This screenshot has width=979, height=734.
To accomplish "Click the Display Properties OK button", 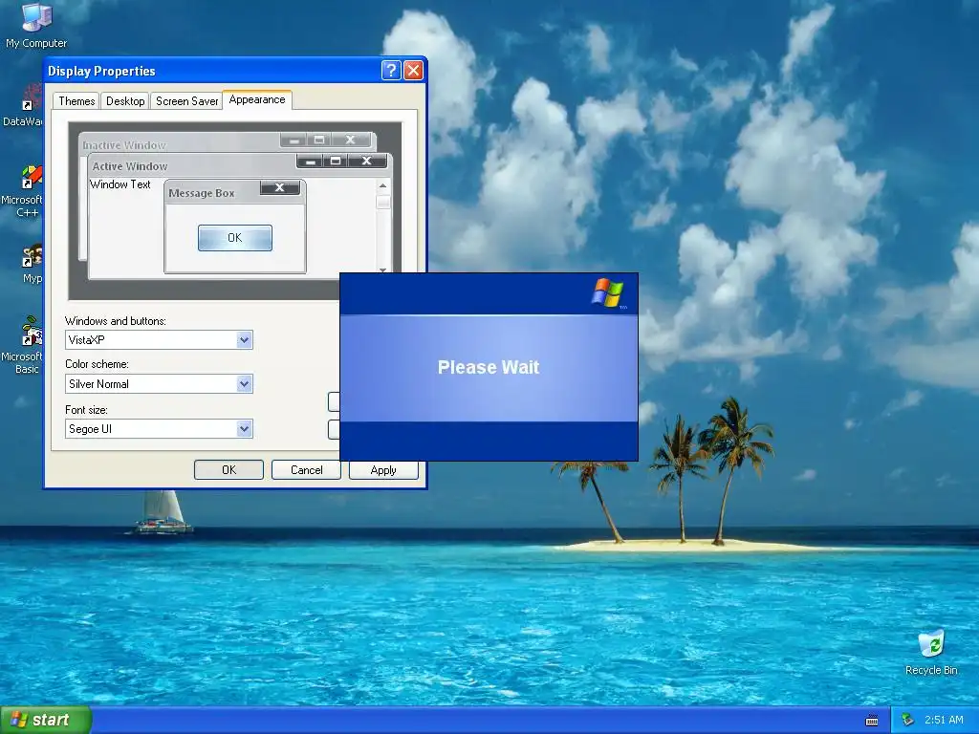I will [x=228, y=470].
